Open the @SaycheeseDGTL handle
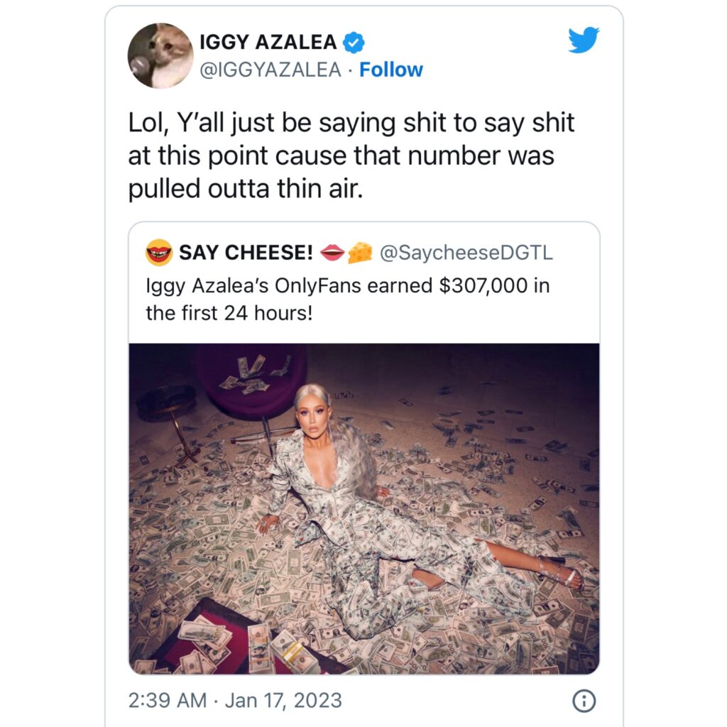Image resolution: width=727 pixels, height=727 pixels. pos(466,253)
